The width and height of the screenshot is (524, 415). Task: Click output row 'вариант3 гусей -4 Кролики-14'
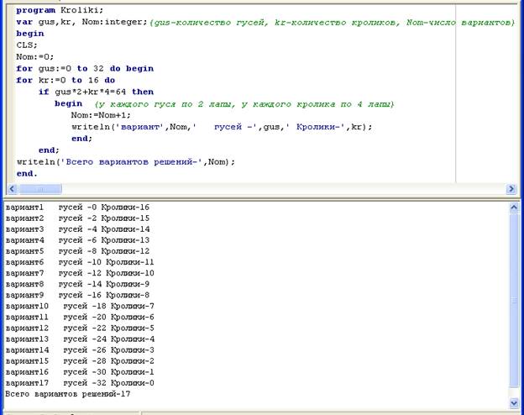[77, 229]
